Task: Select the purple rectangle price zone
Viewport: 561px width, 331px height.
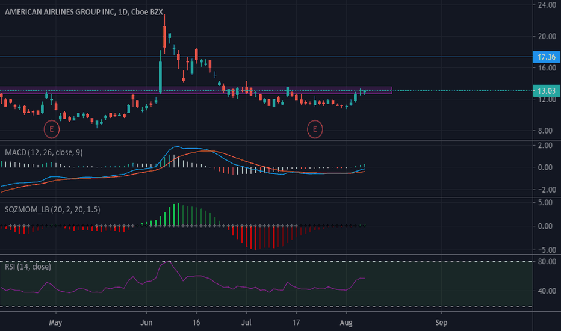Action: pos(196,90)
